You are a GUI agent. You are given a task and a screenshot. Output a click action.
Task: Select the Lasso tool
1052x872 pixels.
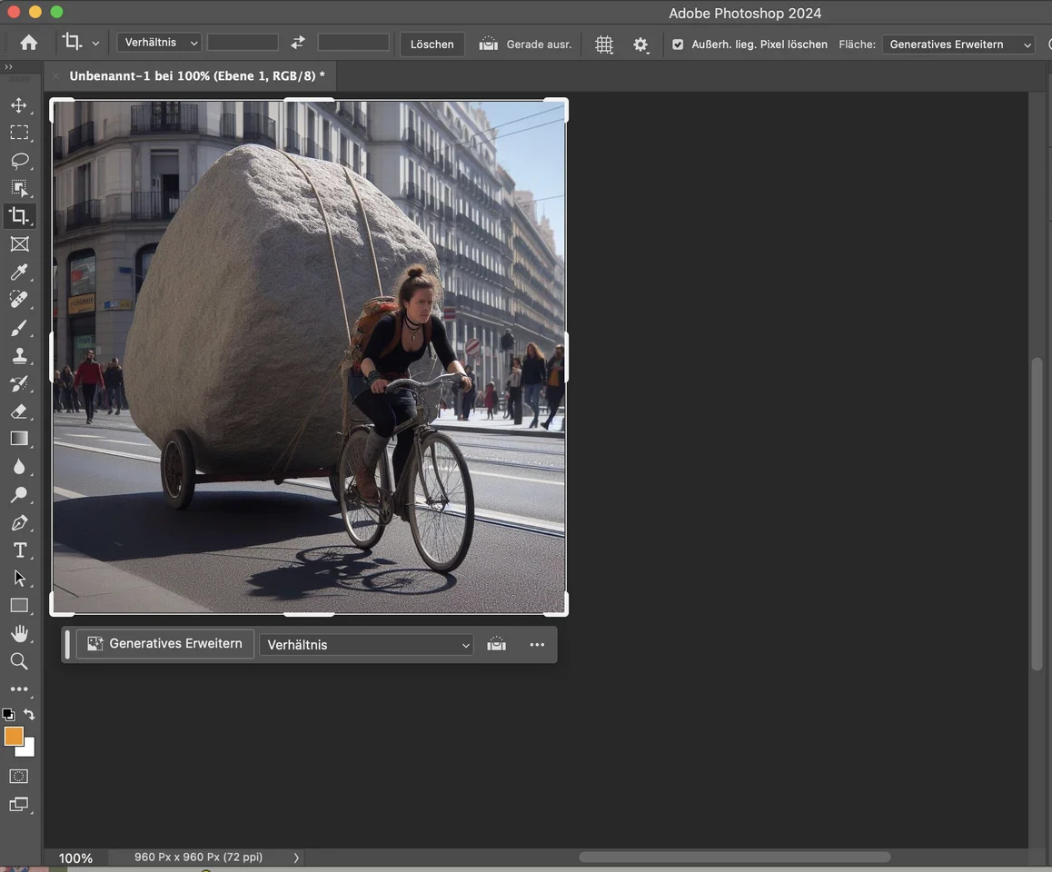[x=19, y=161]
